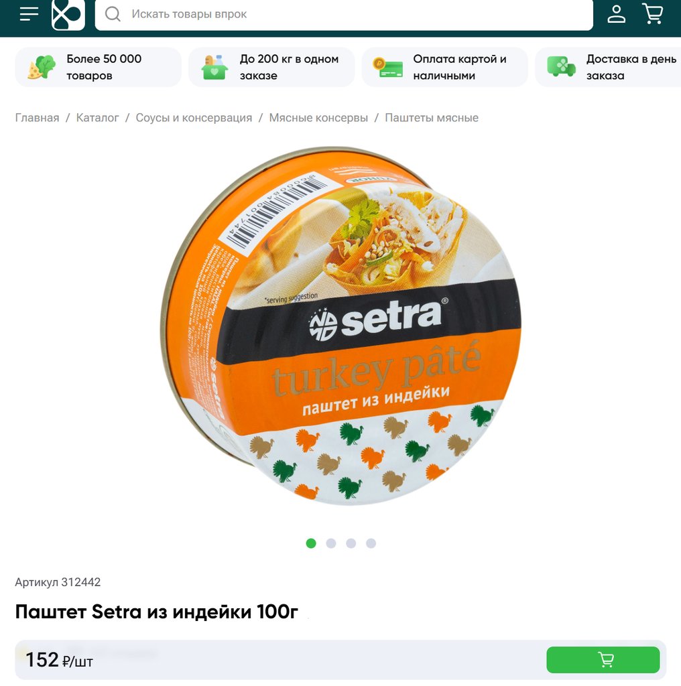Screen dimensions: 681x686
Task: Click the green basket 200 kg icon
Action: click(214, 67)
